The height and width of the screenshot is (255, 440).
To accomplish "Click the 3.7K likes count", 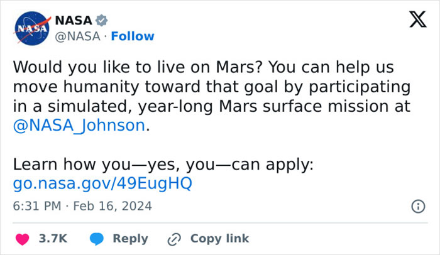I will click(53, 239).
